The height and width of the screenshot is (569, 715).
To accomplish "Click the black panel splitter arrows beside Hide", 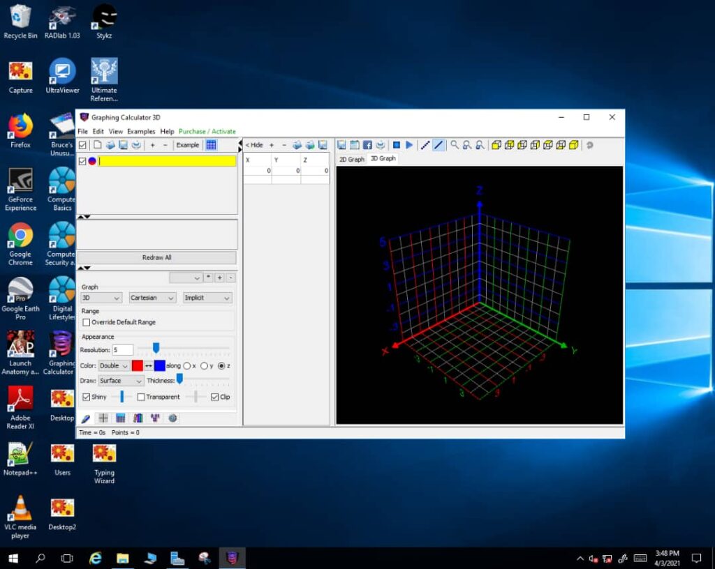I will coord(240,146).
